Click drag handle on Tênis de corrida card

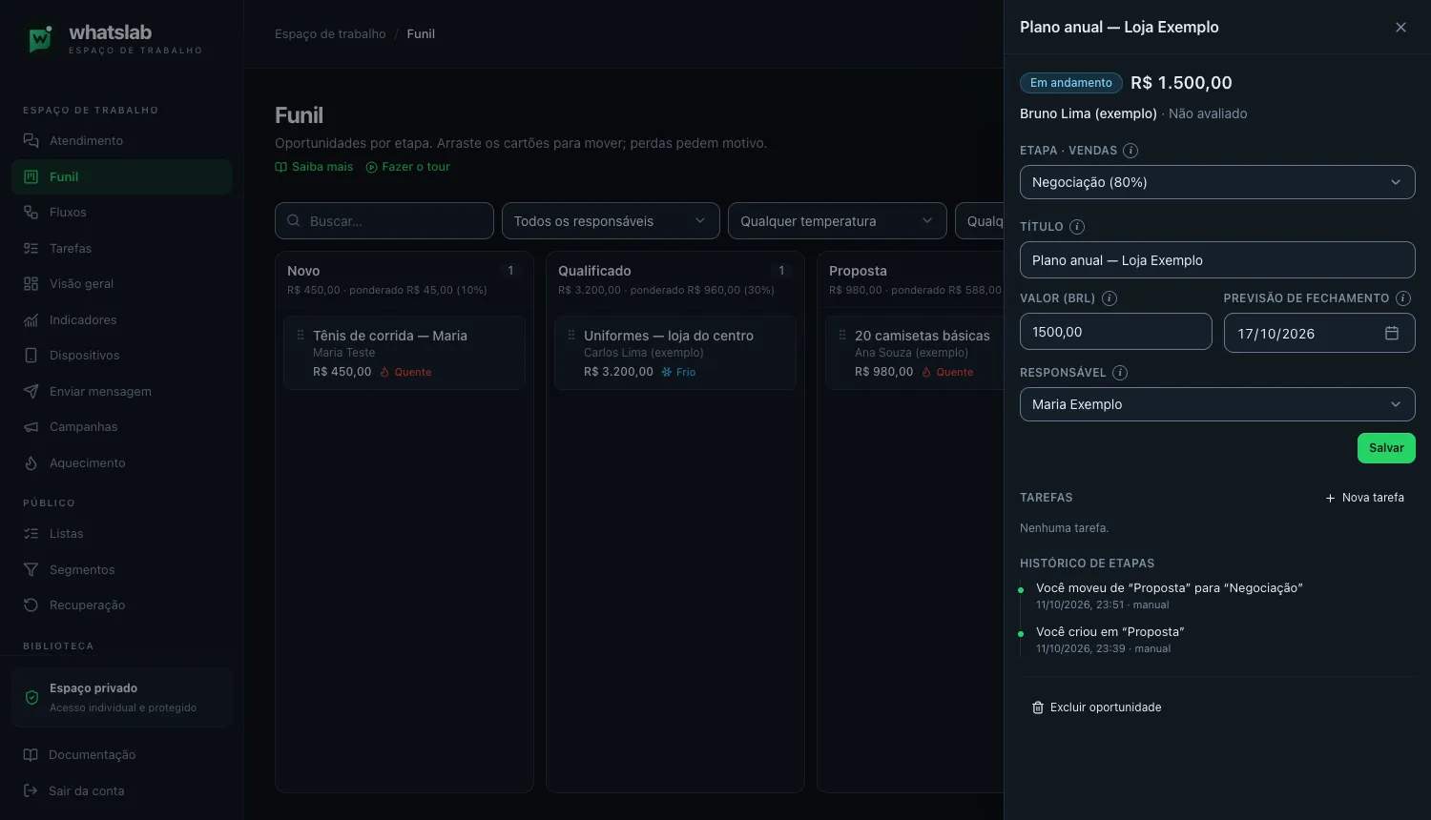[301, 336]
